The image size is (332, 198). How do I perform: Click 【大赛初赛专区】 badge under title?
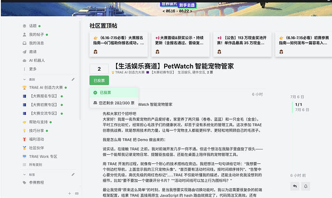point(161,73)
